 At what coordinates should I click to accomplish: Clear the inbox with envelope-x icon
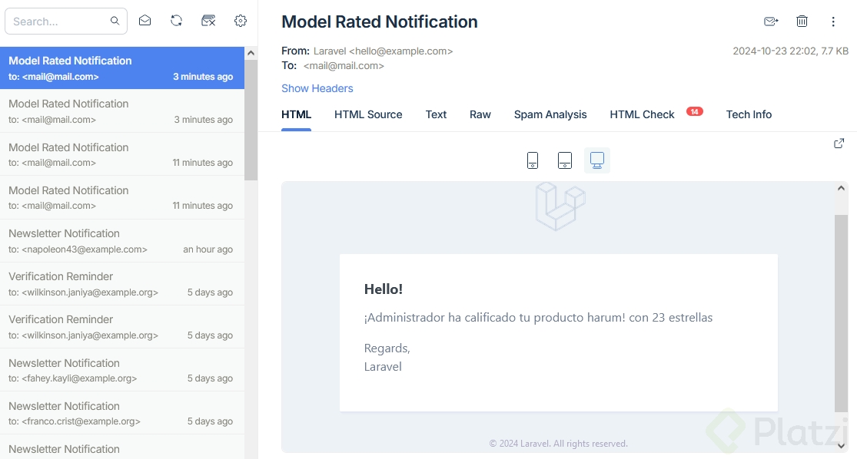(x=208, y=21)
